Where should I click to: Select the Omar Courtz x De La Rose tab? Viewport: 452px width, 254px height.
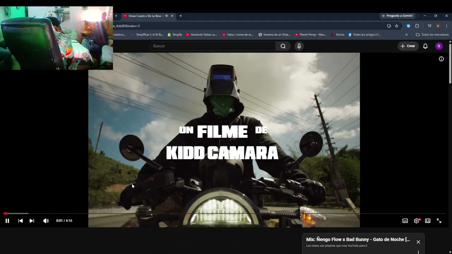point(145,16)
